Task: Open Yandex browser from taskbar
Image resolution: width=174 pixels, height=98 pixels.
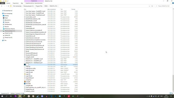Action: 29,96
